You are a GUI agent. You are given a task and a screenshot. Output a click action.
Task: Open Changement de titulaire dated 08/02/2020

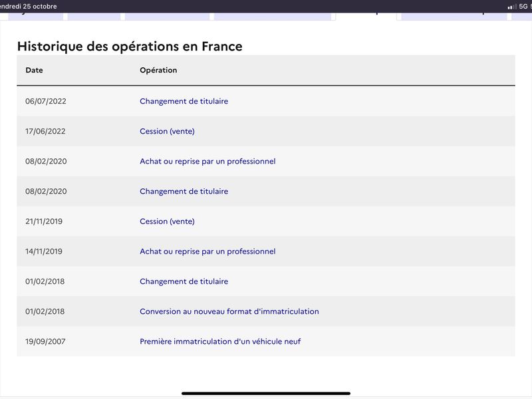tap(184, 192)
